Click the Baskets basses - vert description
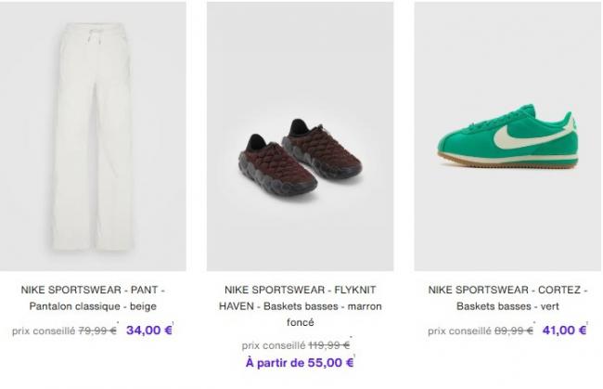The height and width of the screenshot is (389, 603). pyautogui.click(x=507, y=306)
